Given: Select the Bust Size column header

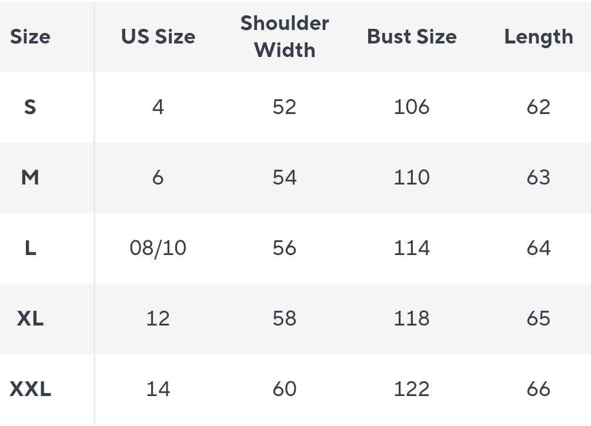Looking at the screenshot, I should point(412,37).
